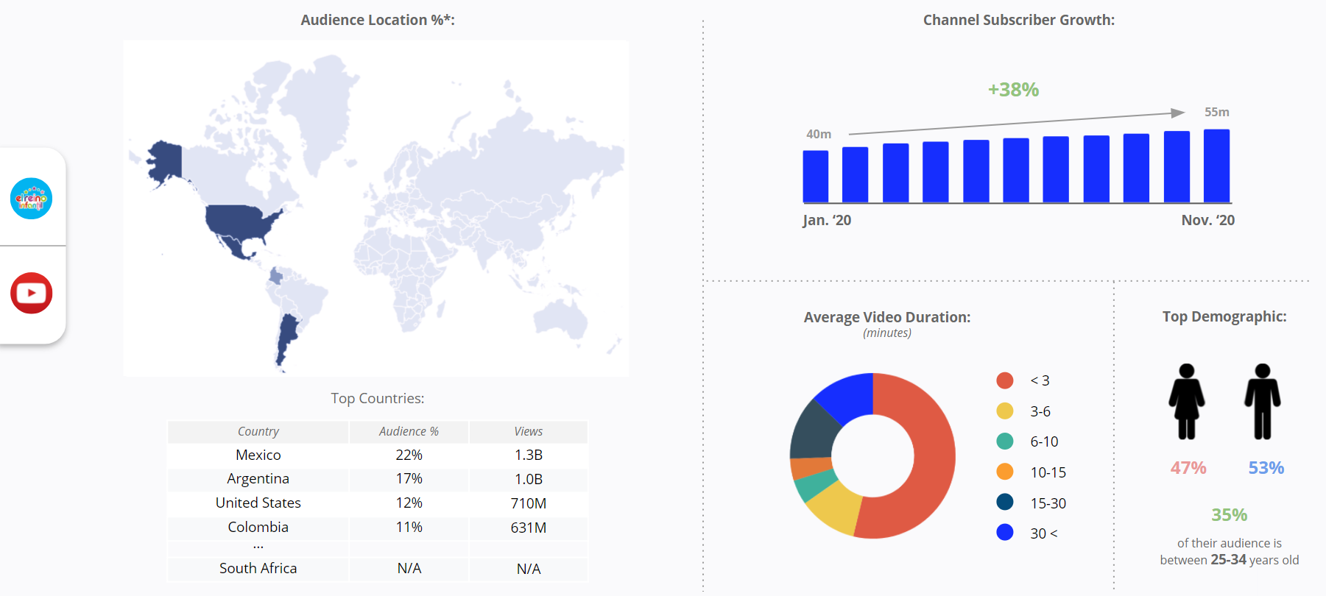This screenshot has height=596, width=1326.
Task: Click the 'Views' column header
Action: (528, 432)
